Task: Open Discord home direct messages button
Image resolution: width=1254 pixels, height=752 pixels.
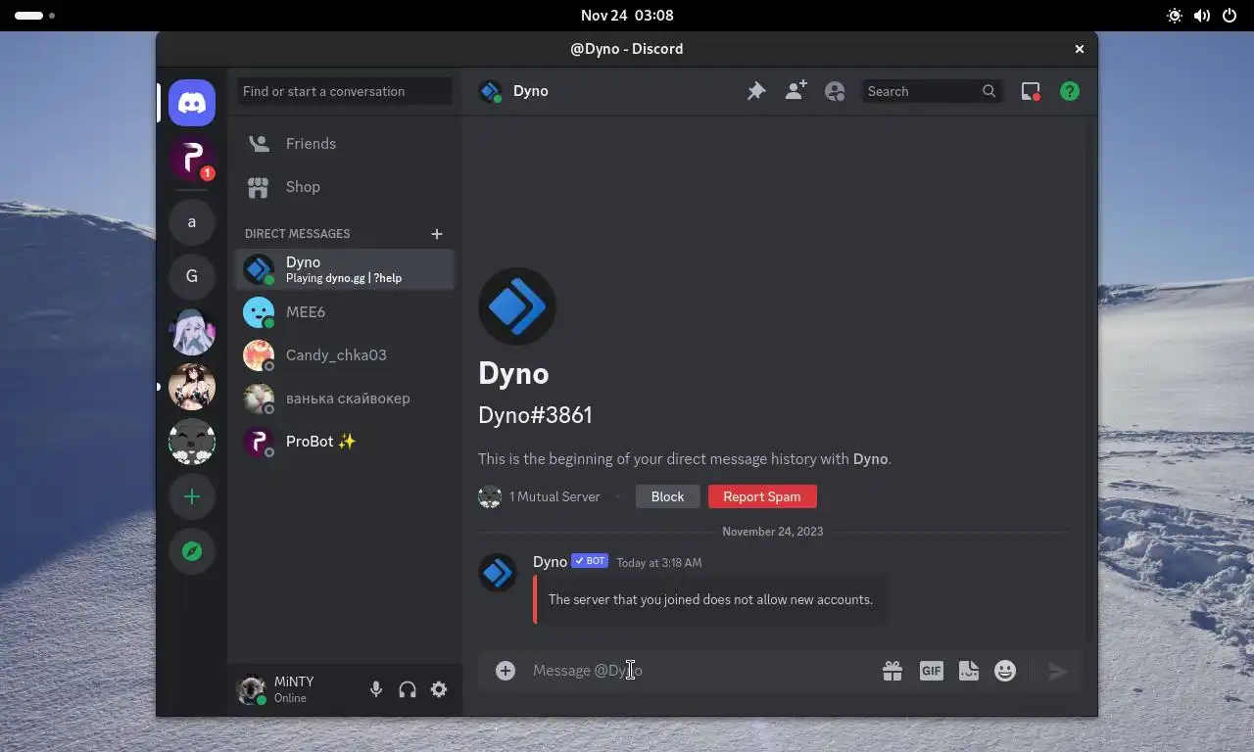Action: 192,103
